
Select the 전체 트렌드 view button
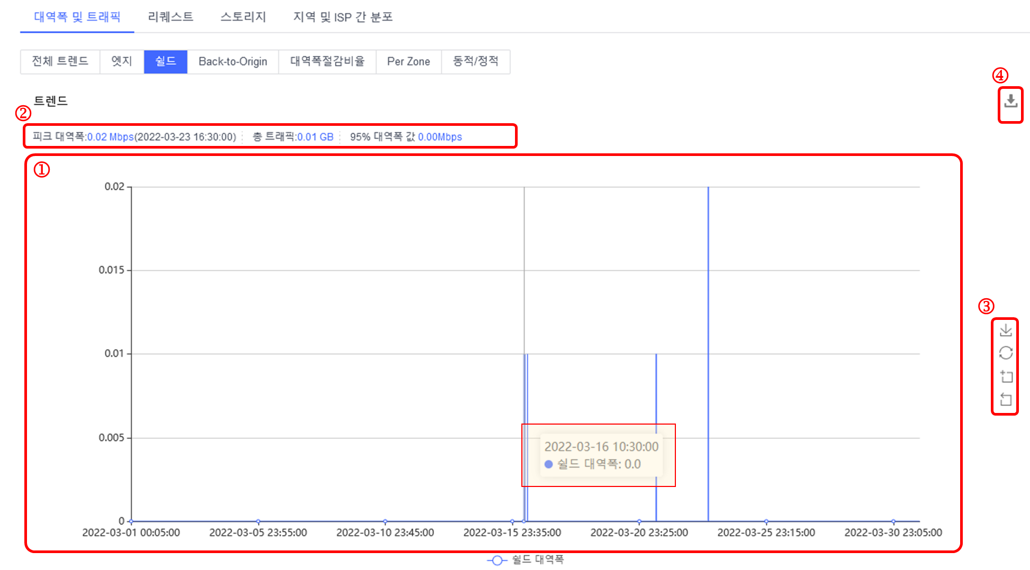coord(60,61)
